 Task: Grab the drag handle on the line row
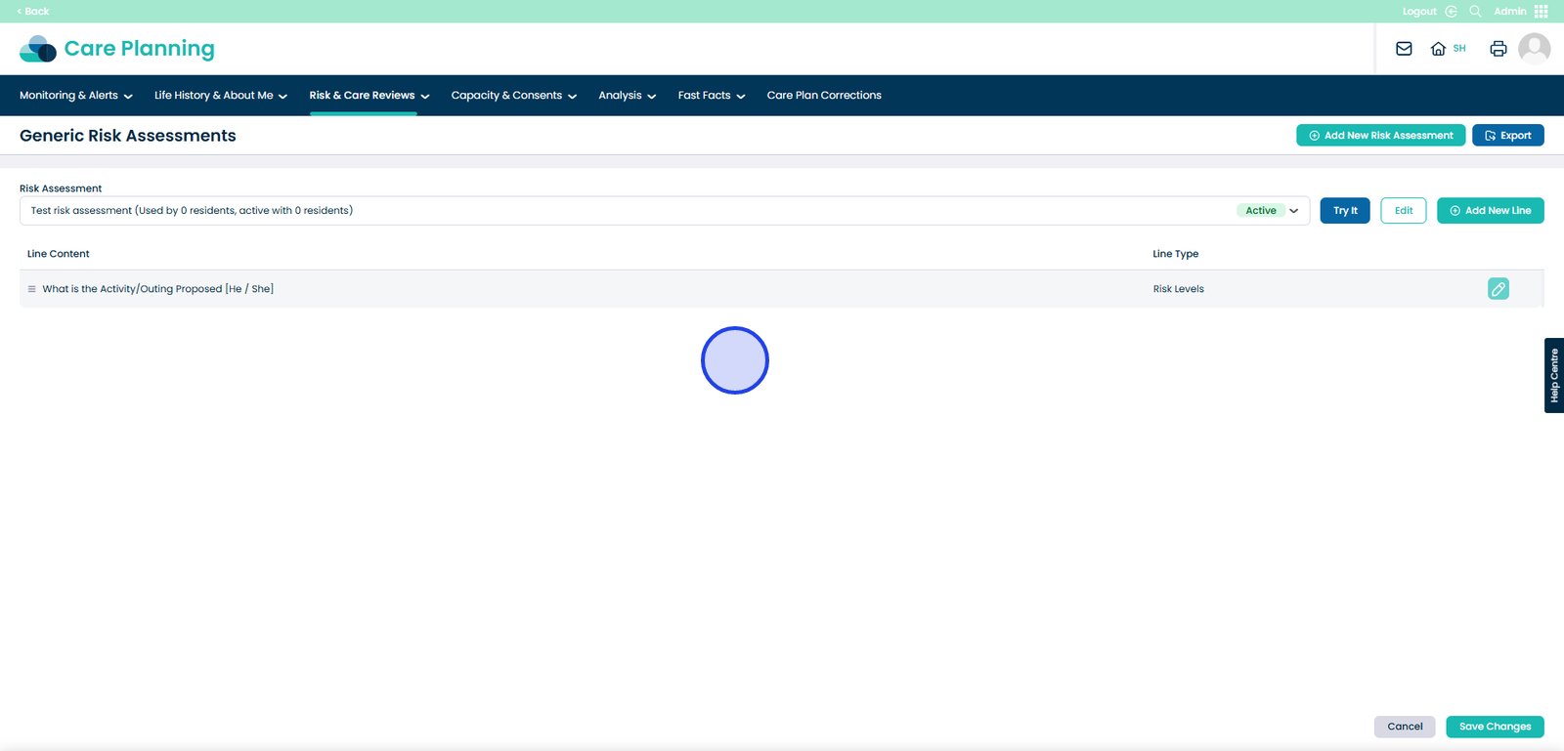click(32, 289)
